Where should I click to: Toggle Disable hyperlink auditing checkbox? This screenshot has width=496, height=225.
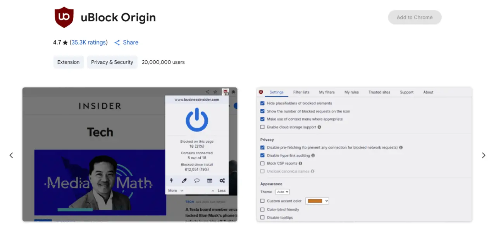click(x=262, y=155)
